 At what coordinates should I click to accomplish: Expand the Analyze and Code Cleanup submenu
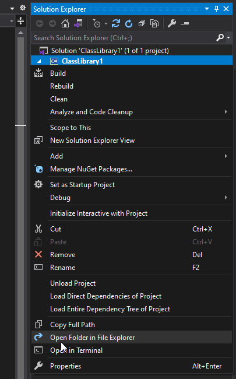coord(132,112)
